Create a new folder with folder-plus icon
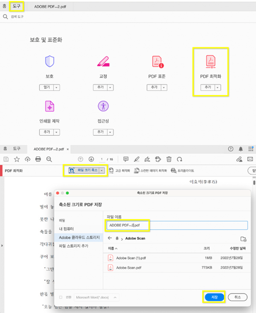The width and height of the screenshot is (256, 313). click(243, 239)
